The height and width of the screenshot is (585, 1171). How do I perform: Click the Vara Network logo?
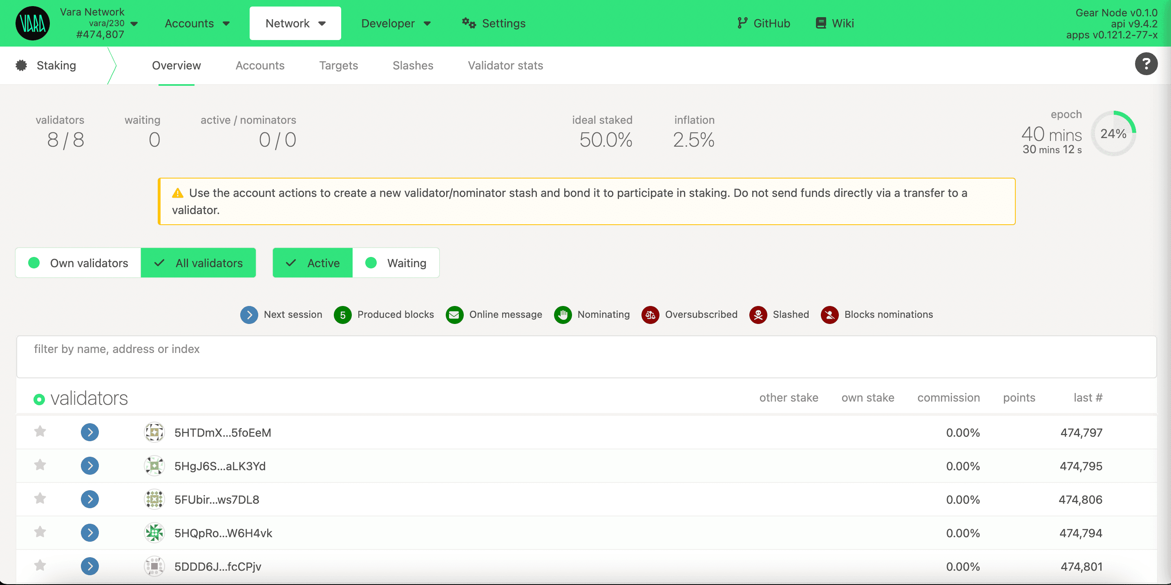pyautogui.click(x=32, y=23)
